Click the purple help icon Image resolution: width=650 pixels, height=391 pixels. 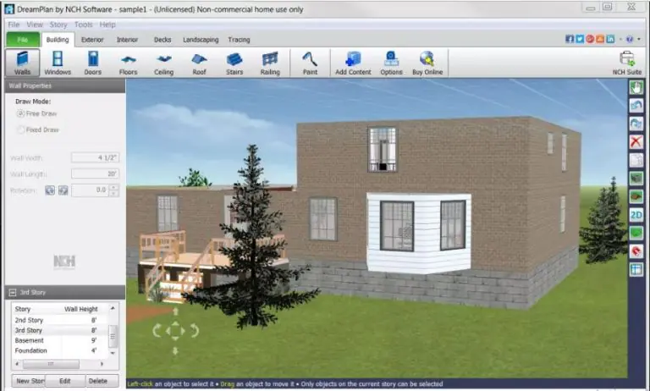point(630,39)
